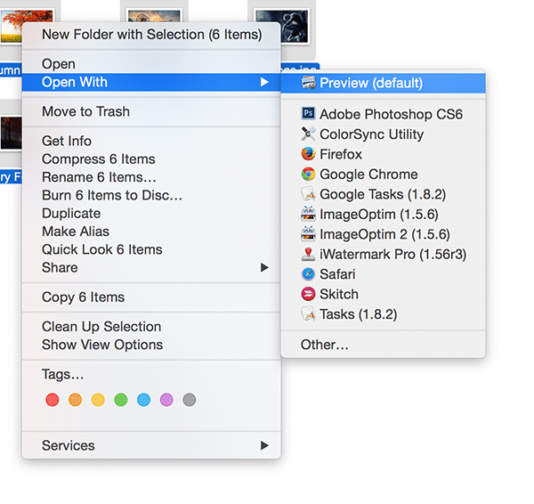Expand the Open With submenu arrow
534x504 pixels.
(x=264, y=82)
